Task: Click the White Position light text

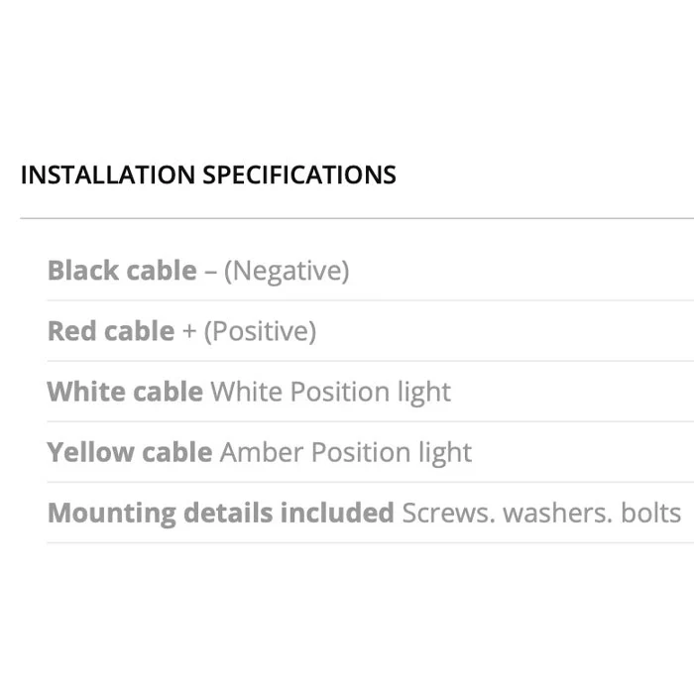Action: click(330, 393)
